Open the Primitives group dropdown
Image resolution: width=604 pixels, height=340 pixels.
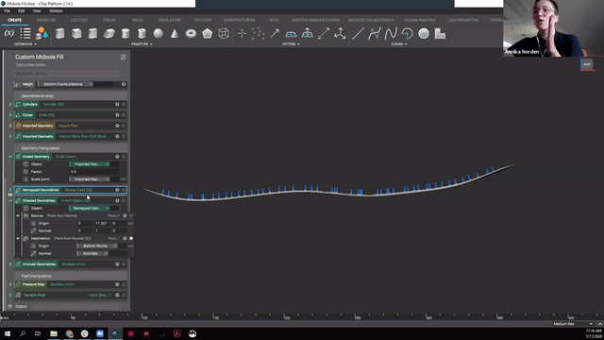coord(142,44)
